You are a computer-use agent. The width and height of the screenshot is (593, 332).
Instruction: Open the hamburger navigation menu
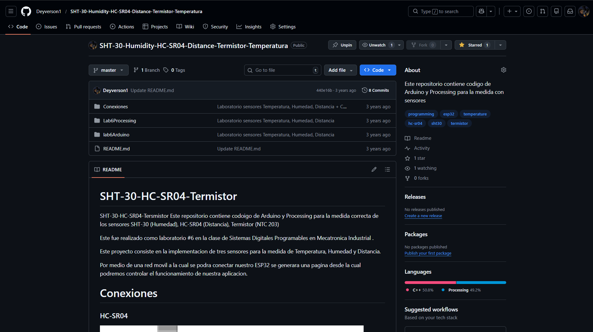[11, 12]
